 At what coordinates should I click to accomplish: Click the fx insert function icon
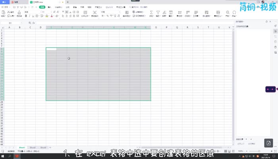tap(34, 23)
